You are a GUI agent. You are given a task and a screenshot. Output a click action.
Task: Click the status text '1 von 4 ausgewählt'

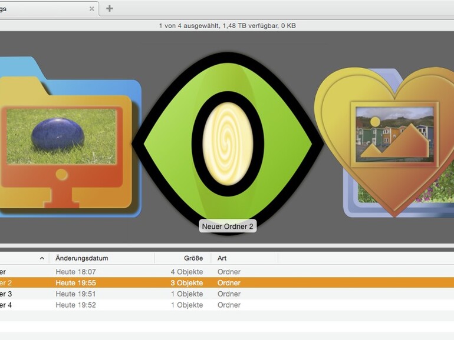pos(189,26)
